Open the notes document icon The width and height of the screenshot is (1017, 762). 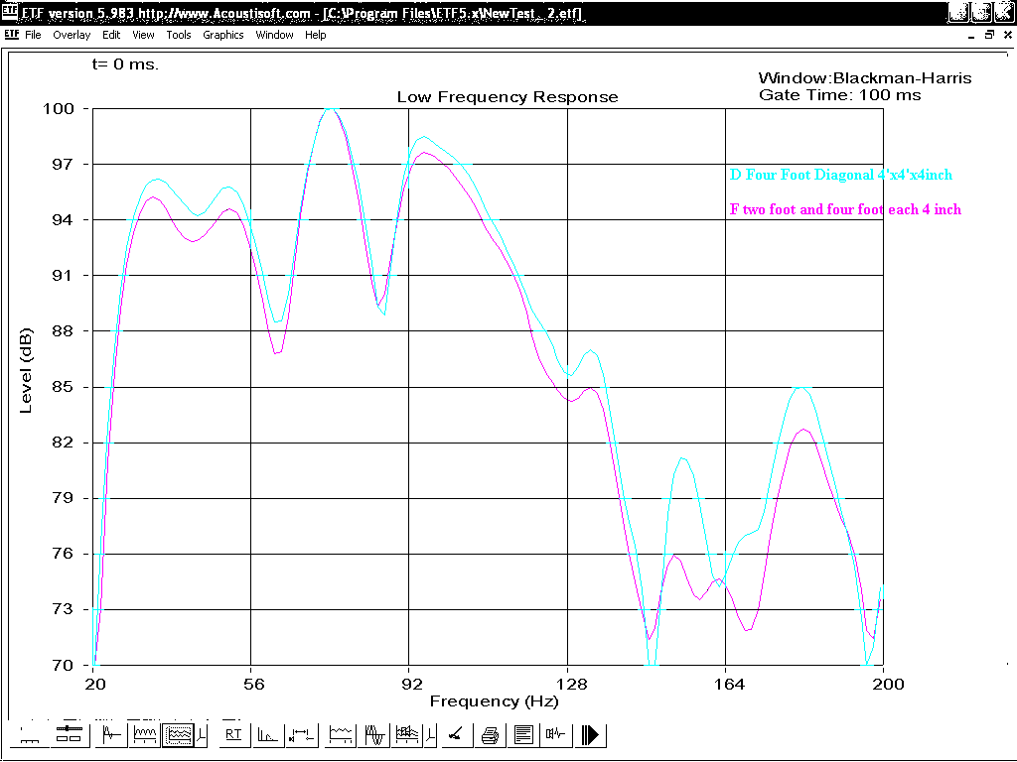523,735
